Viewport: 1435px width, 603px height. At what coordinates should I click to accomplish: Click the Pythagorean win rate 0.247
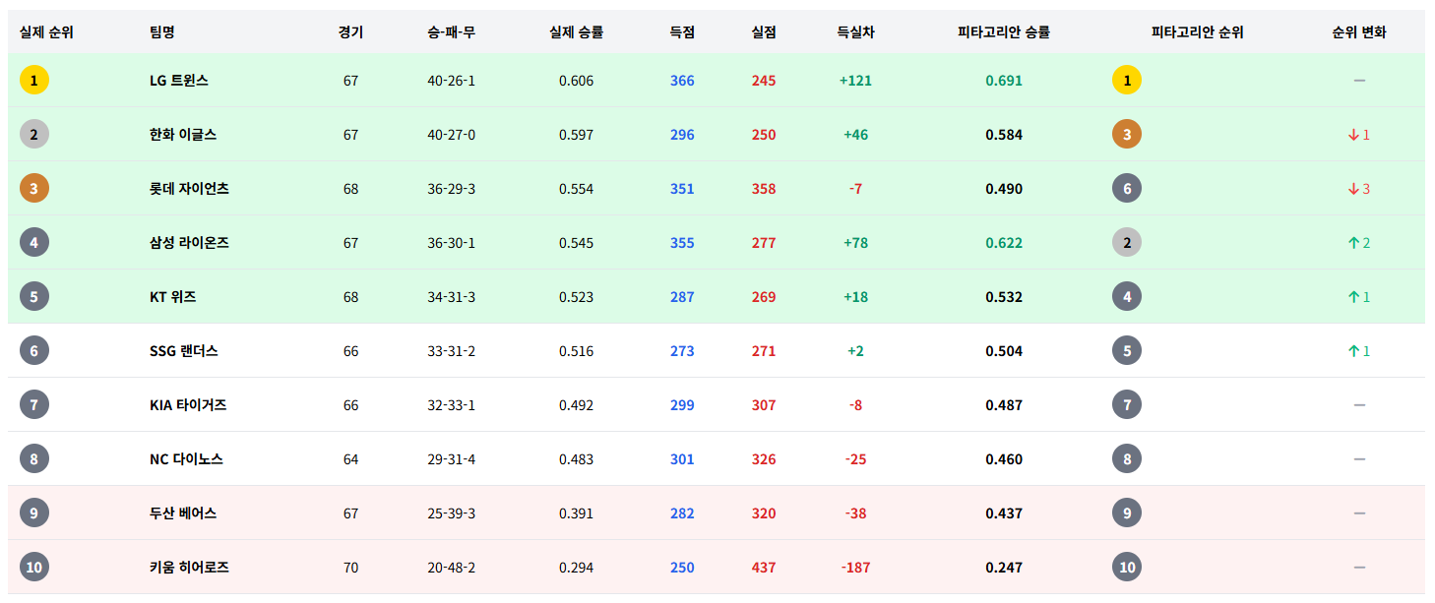[1004, 568]
